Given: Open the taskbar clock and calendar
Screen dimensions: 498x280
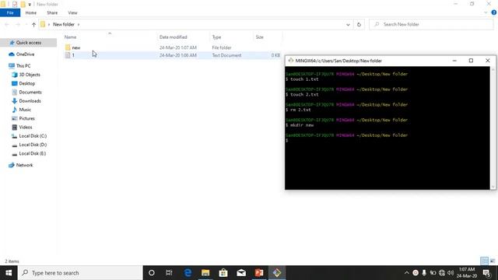Looking at the screenshot, I should coord(467,273).
